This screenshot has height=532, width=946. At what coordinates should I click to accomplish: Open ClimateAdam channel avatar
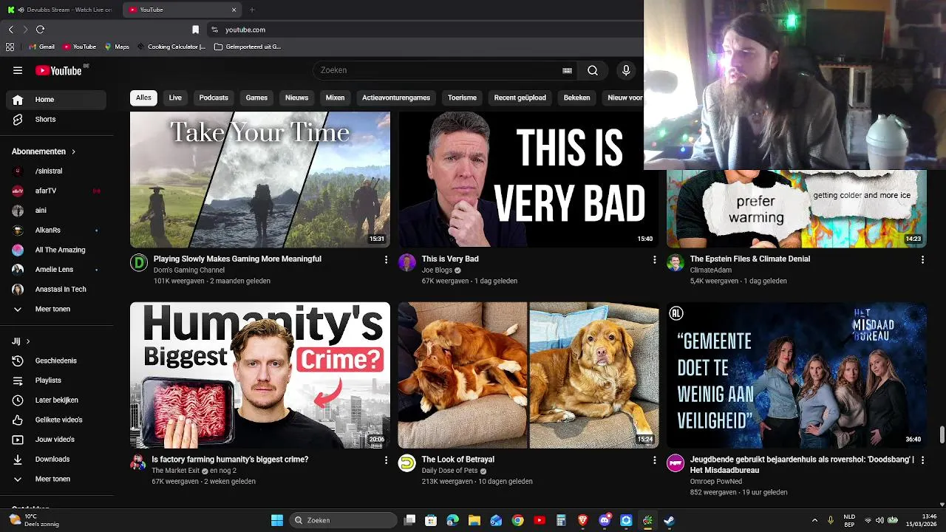(676, 263)
